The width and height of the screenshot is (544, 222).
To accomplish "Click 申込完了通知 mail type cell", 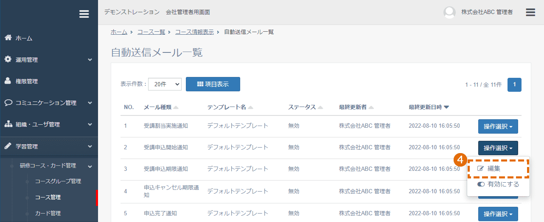I will 160,213.
